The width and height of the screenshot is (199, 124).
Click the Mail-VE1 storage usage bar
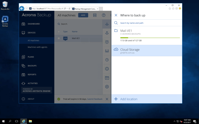pos(150,38)
